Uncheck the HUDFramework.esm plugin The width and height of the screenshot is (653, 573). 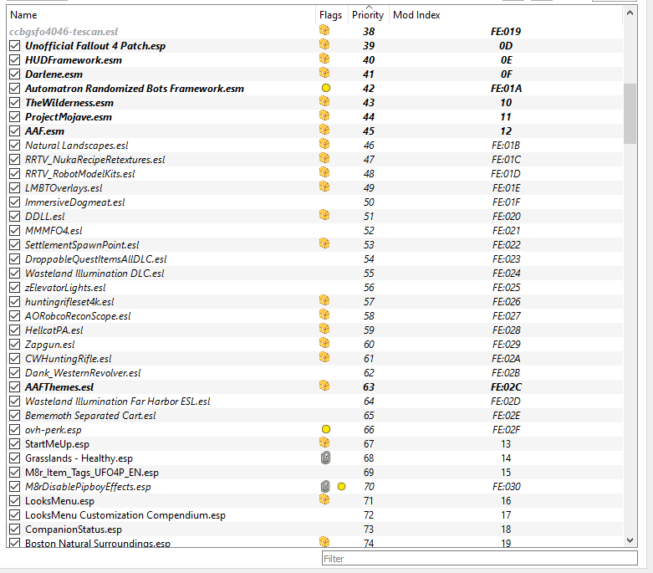point(14,60)
